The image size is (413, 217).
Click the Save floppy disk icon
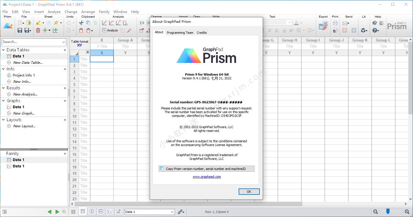20,30
